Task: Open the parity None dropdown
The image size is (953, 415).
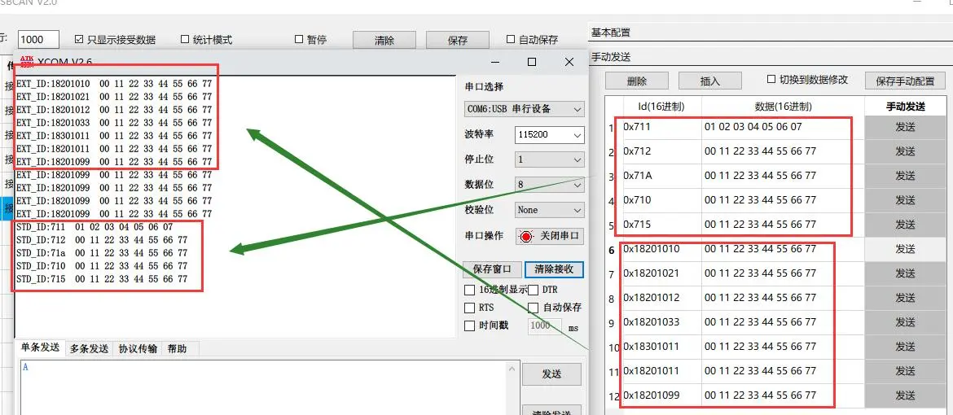Action: [x=550, y=210]
